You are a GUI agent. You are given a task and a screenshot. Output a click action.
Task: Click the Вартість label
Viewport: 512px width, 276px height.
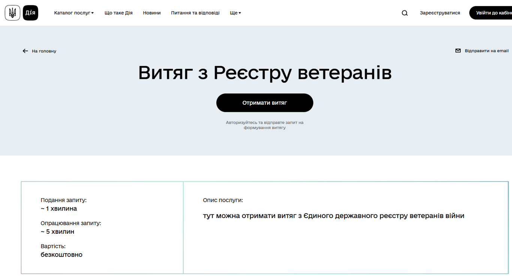(x=53, y=246)
